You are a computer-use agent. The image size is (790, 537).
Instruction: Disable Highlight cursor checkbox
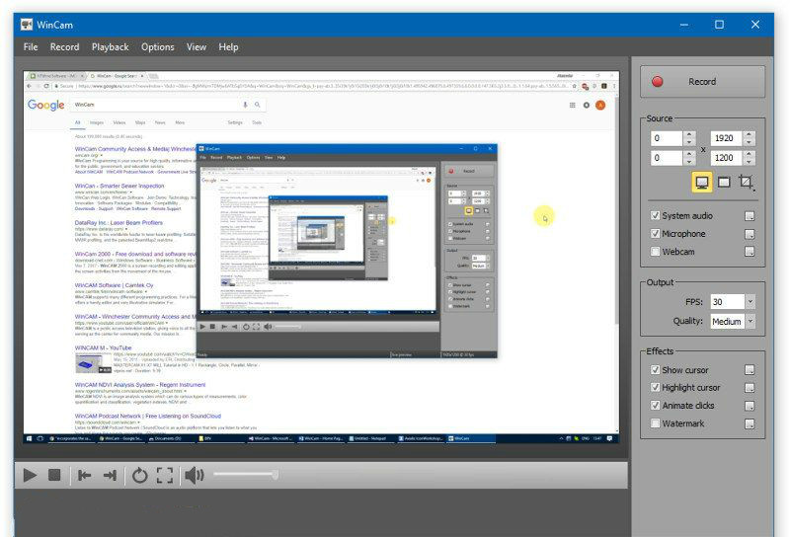coord(655,387)
